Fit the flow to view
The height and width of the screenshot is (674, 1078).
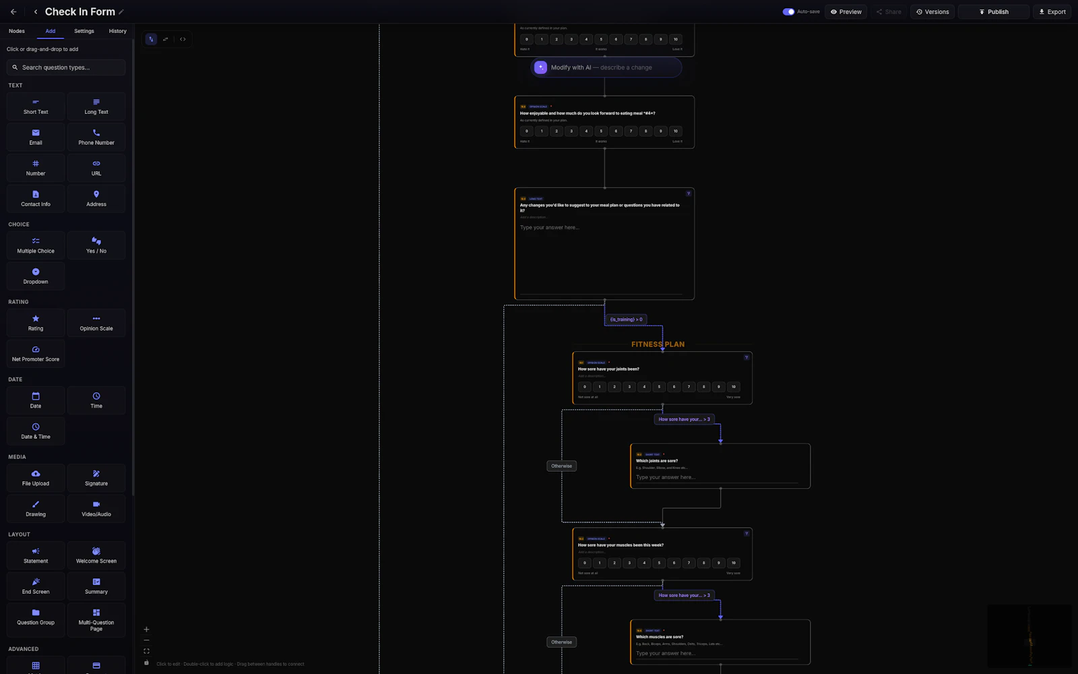[146, 651]
